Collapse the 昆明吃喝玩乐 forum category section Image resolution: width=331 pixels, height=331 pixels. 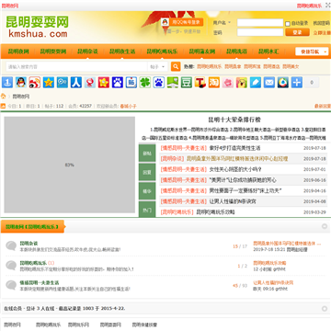tap(325, 226)
